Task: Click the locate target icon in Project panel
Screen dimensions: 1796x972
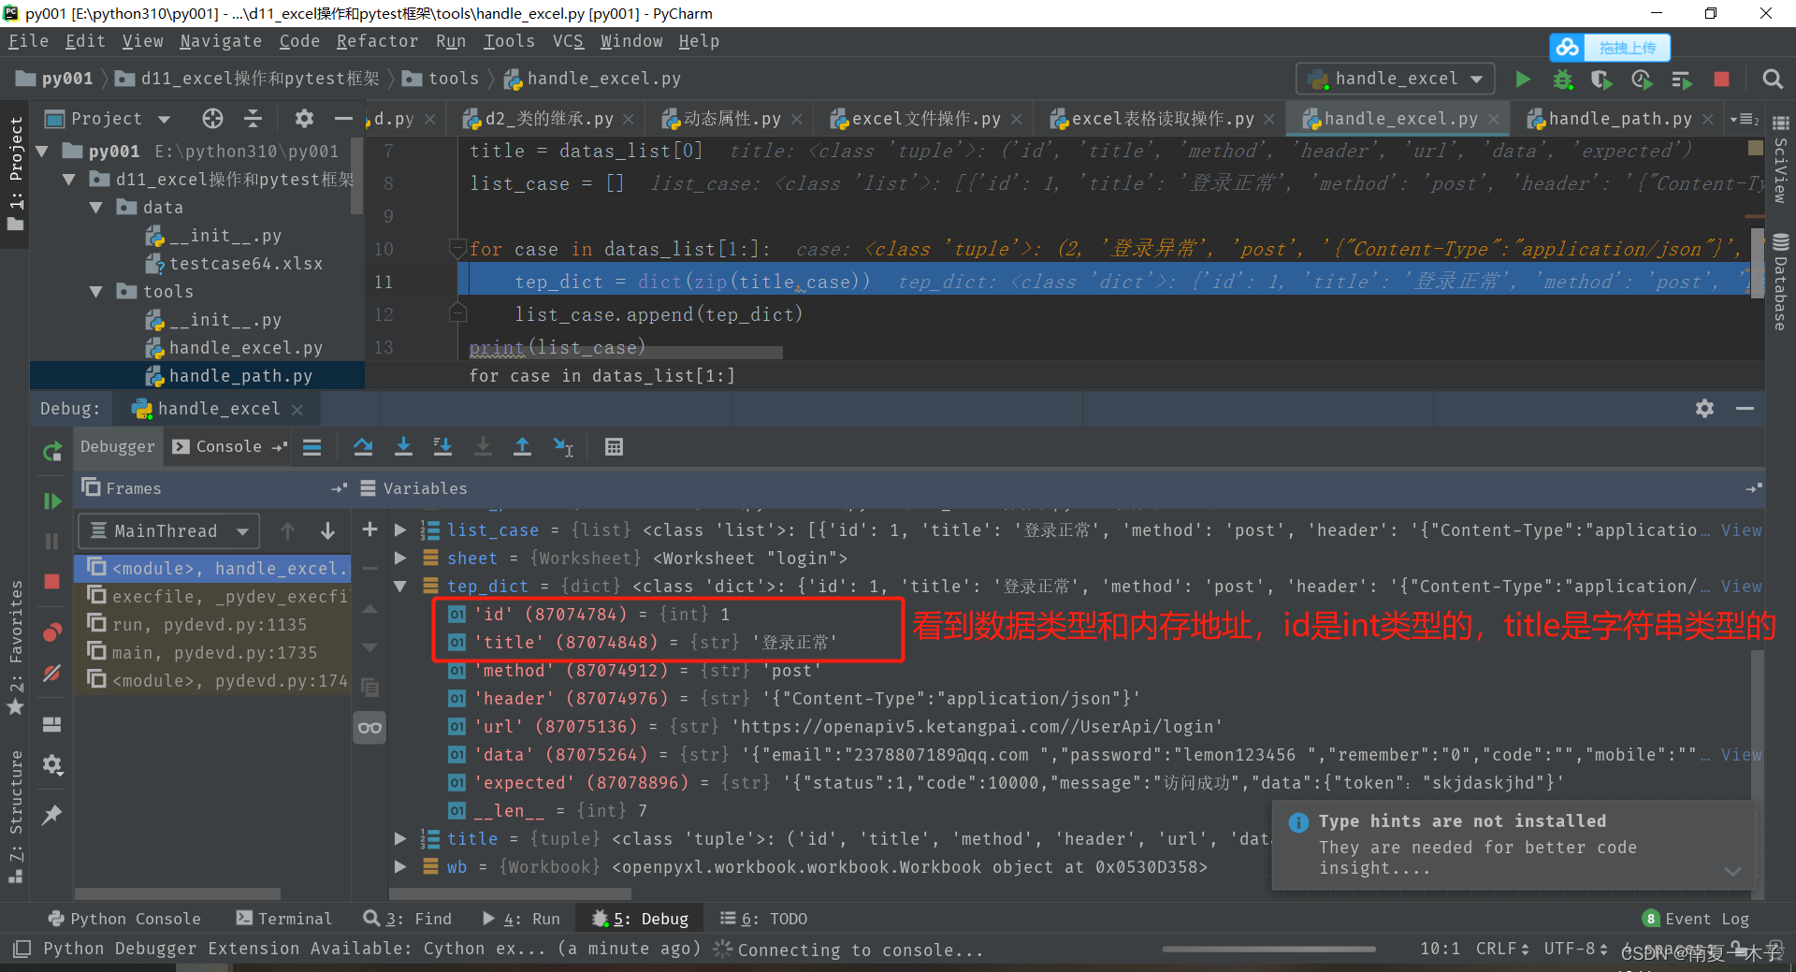Action: click(x=213, y=119)
